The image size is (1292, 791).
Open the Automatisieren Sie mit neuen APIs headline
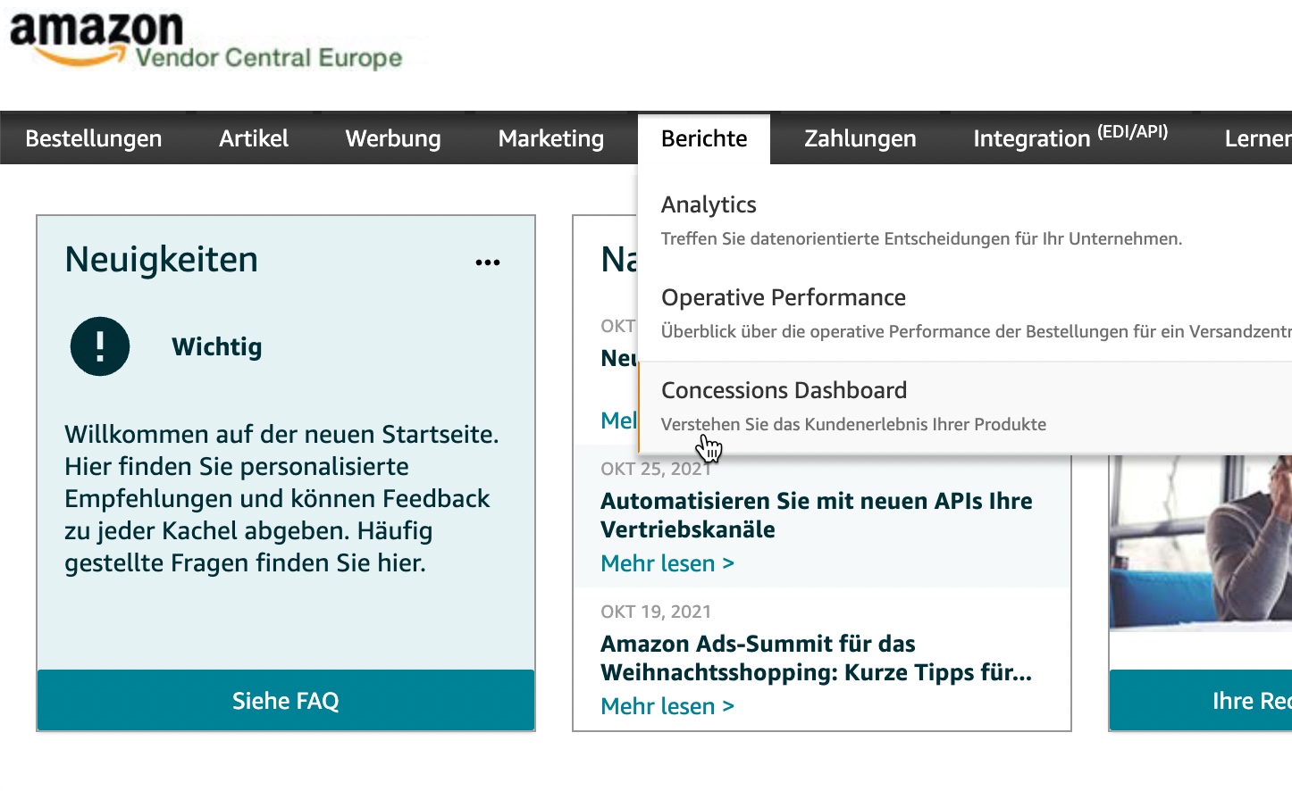[x=816, y=515]
